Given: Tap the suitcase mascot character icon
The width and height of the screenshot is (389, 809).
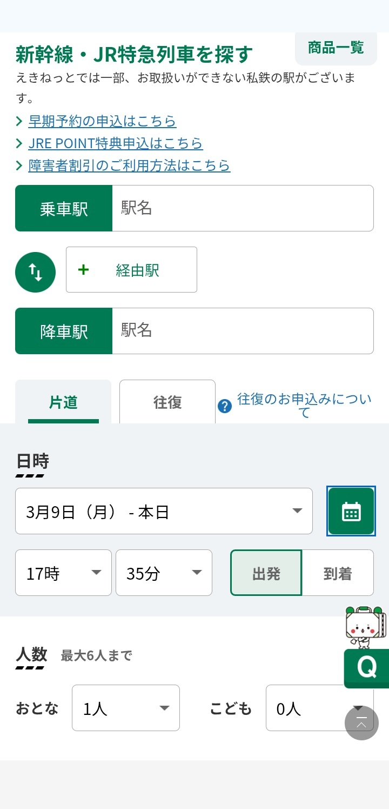Looking at the screenshot, I should pyautogui.click(x=365, y=627).
